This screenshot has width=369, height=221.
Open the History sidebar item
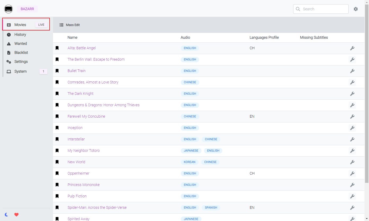tap(26, 34)
